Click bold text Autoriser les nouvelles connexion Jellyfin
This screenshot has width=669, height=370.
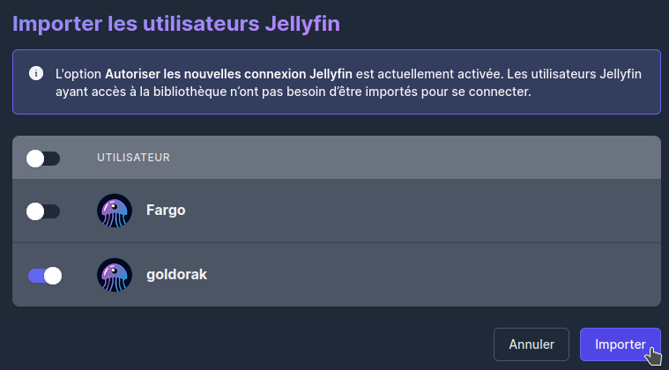coord(228,74)
